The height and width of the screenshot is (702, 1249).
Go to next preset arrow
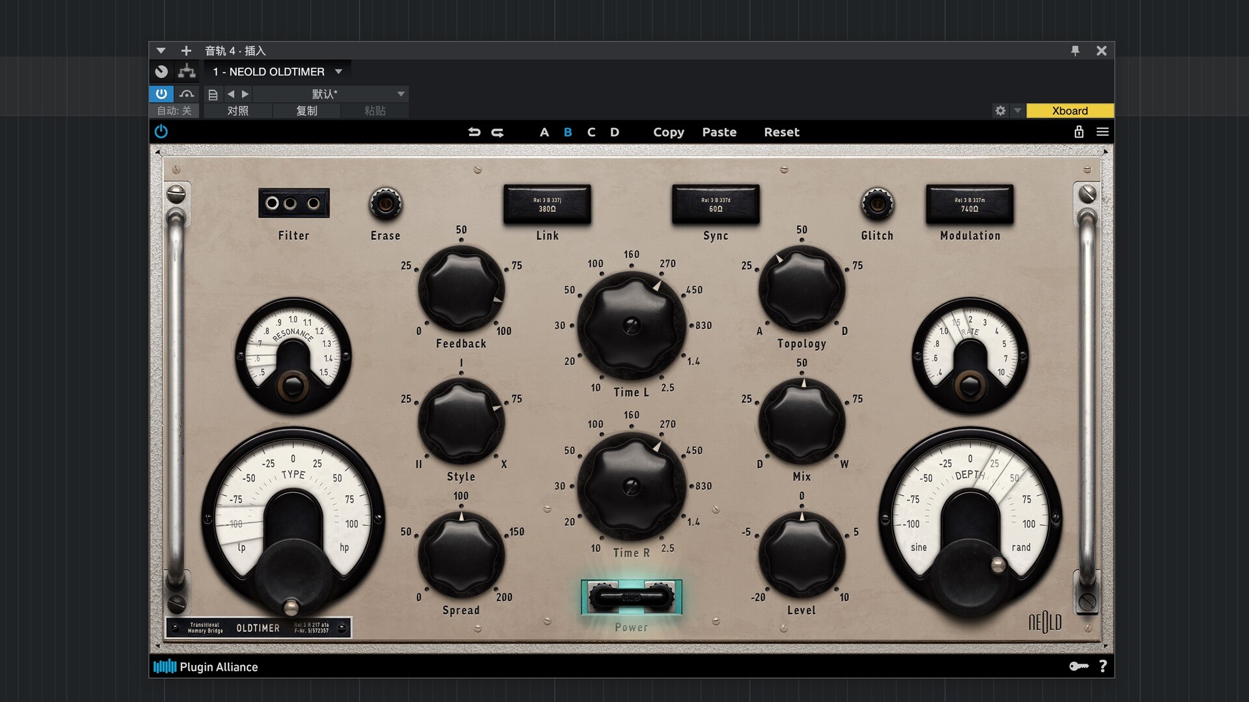[245, 94]
